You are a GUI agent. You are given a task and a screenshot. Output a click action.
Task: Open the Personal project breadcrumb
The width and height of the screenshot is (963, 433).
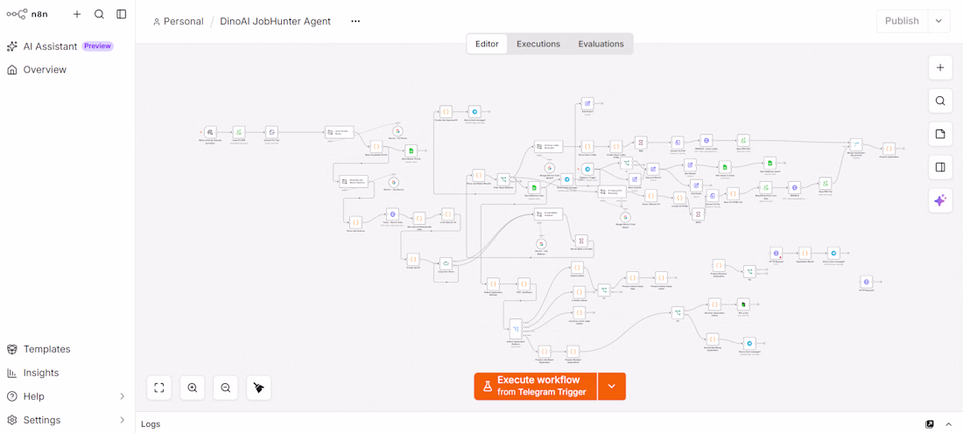(178, 21)
